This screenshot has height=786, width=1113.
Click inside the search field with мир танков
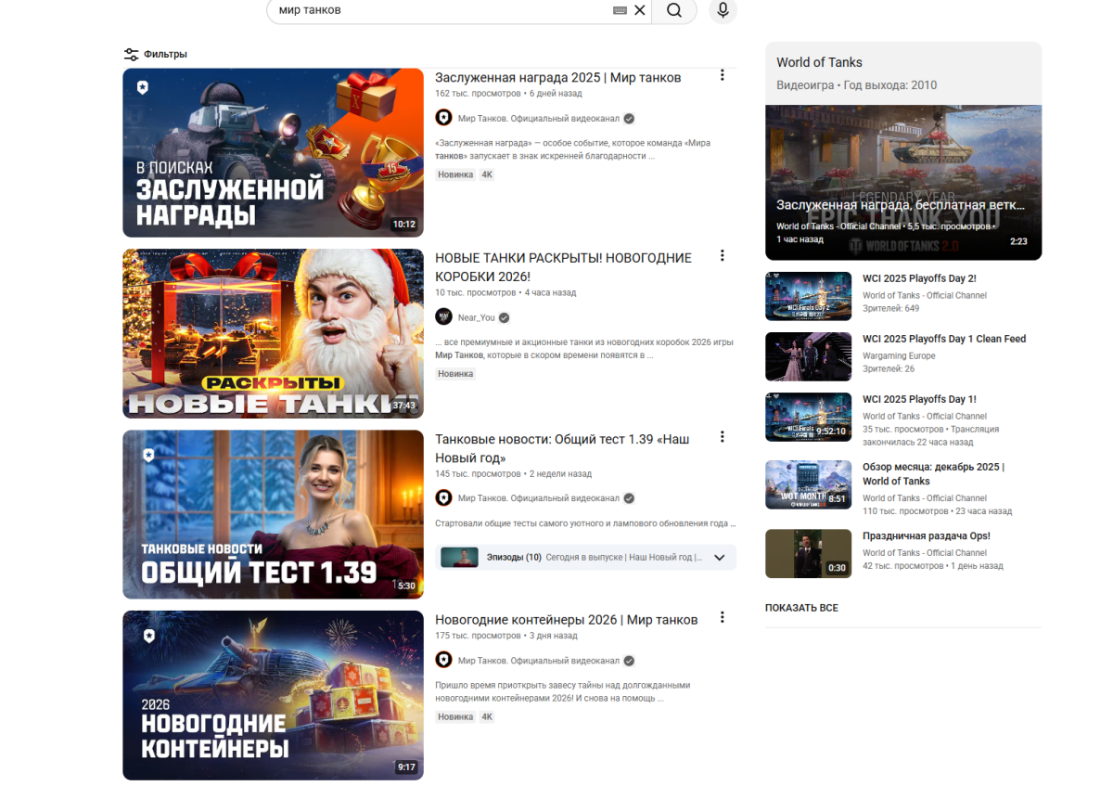(436, 10)
